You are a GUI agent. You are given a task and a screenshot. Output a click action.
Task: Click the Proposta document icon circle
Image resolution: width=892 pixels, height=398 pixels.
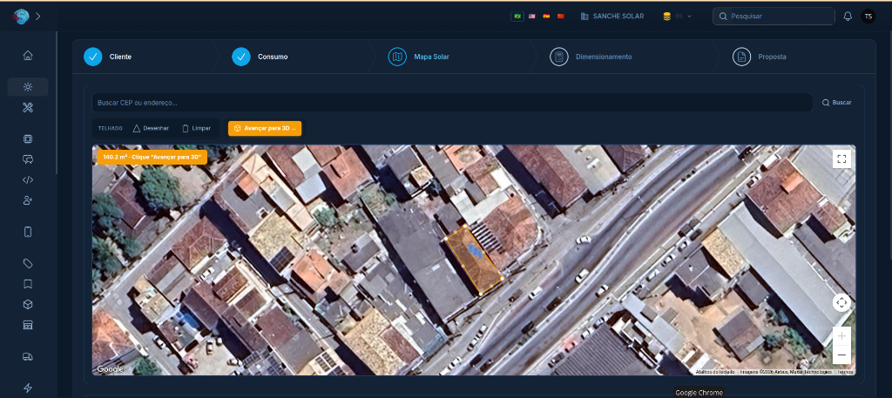click(742, 57)
